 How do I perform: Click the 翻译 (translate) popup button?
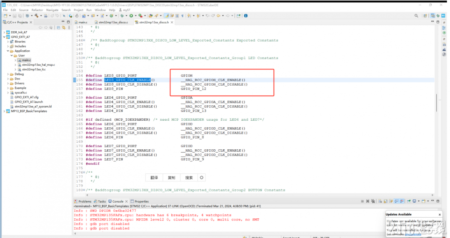tap(154, 178)
